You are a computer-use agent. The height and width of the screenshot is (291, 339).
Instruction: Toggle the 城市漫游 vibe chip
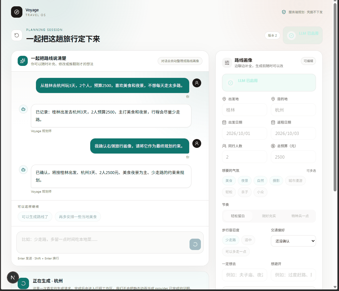click(x=295, y=181)
